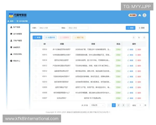
Task: Delete the entry with ID 10007
Action: 138,98
